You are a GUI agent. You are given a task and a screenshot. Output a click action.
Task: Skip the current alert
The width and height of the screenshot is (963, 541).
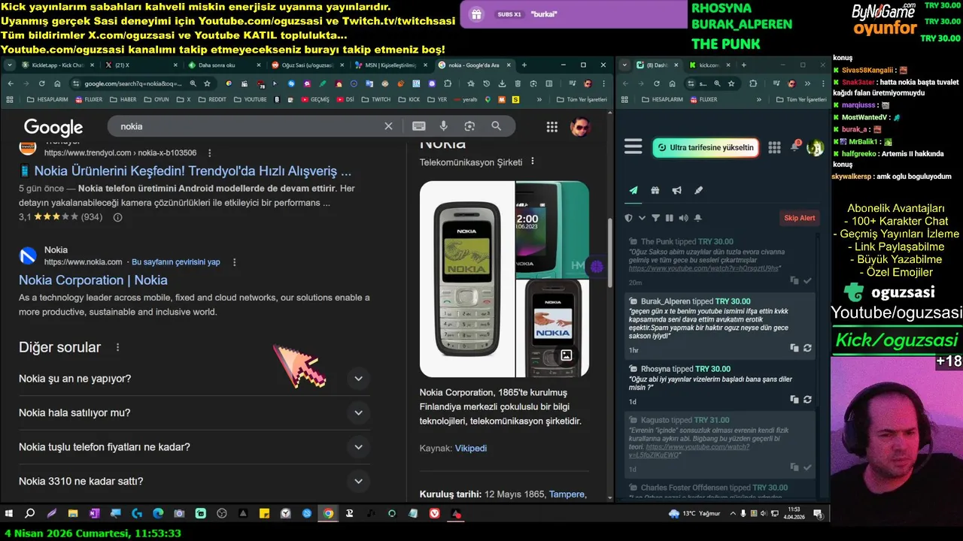point(800,218)
